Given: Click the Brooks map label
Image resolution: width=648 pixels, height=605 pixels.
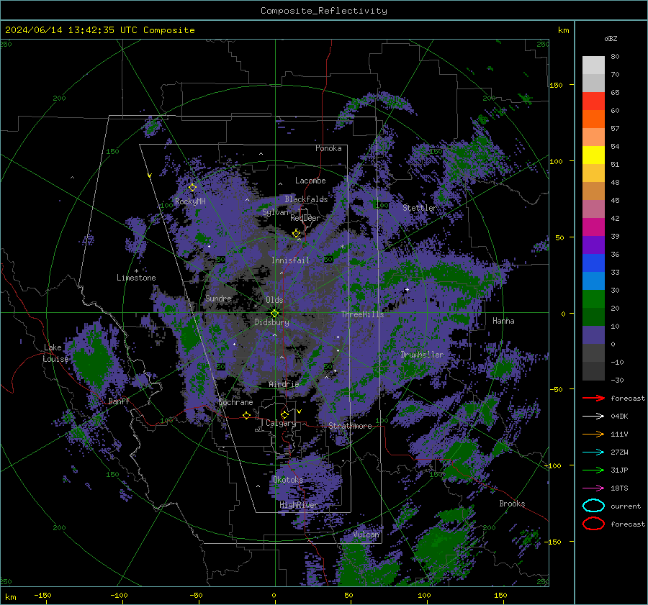Looking at the screenshot, I should [512, 504].
